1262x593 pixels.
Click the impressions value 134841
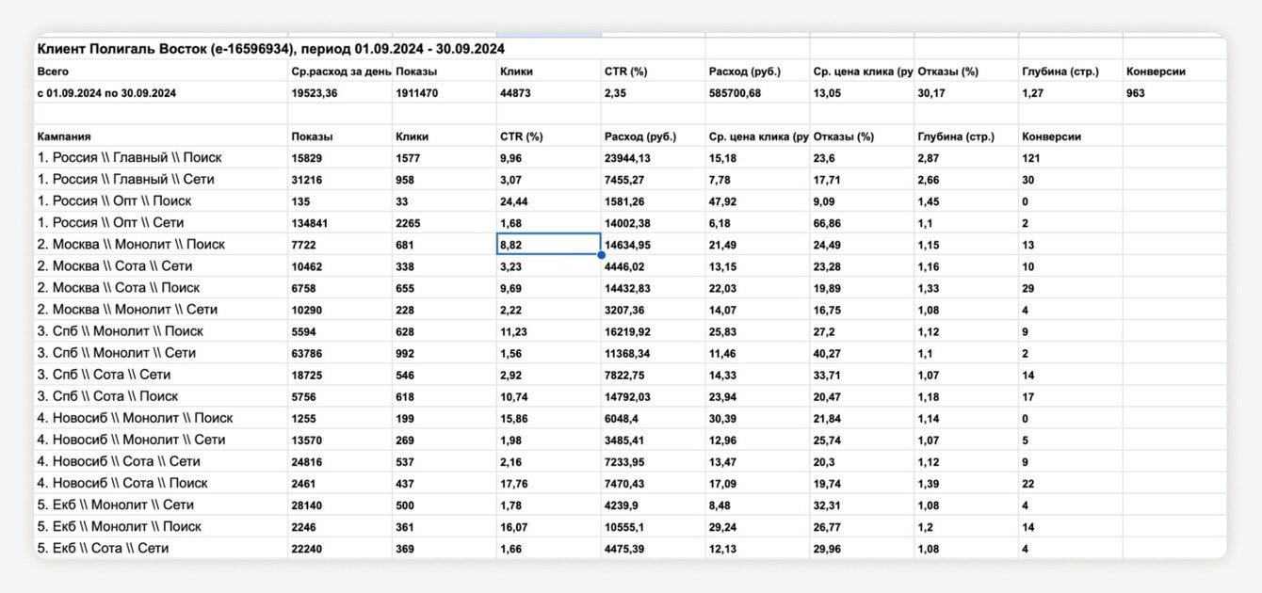click(316, 223)
